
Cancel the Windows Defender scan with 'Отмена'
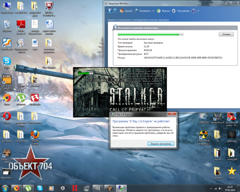click(x=226, y=34)
